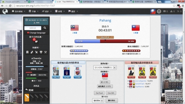Viewport: 185px width, 104px height.
Task: Click the player search magnifier icon
Action: click(45, 28)
